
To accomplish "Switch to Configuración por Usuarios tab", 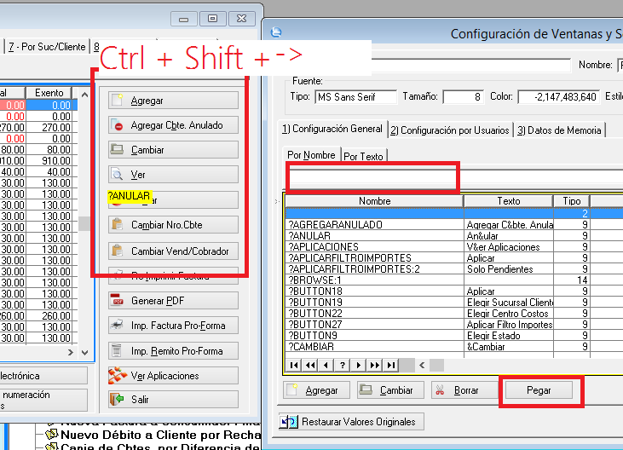I will pos(449,130).
